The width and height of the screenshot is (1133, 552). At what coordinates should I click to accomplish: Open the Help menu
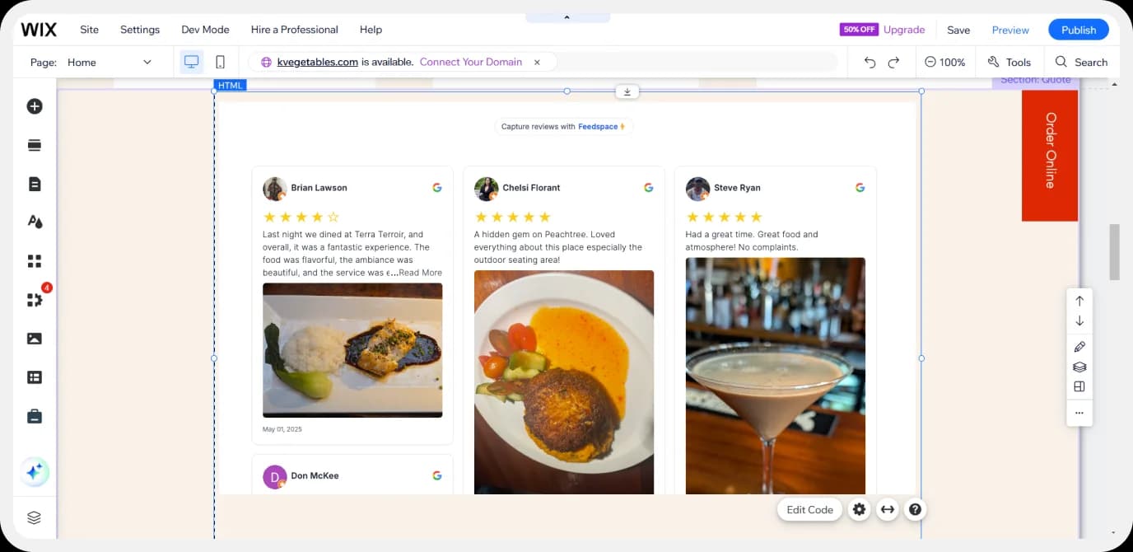pyautogui.click(x=371, y=29)
